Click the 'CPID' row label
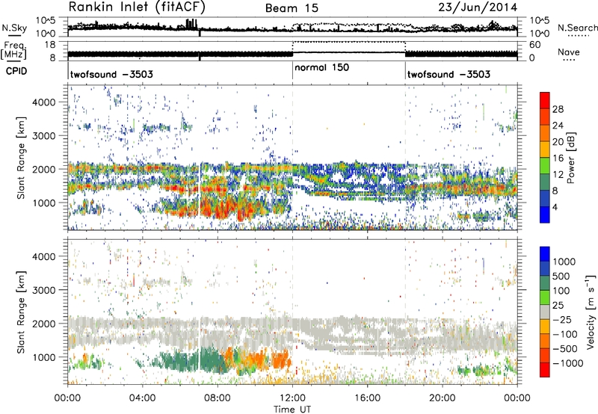 16,71
